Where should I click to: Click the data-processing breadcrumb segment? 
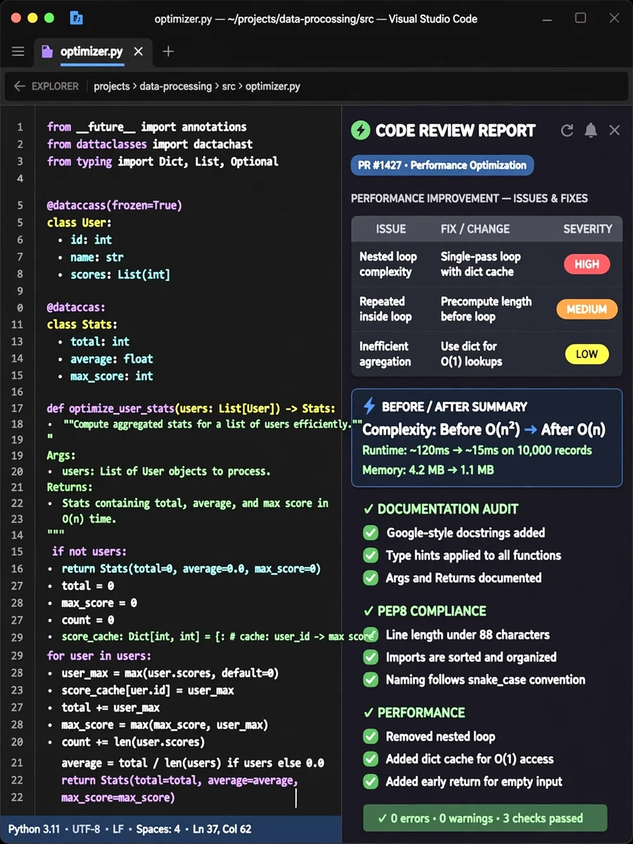pyautogui.click(x=176, y=87)
